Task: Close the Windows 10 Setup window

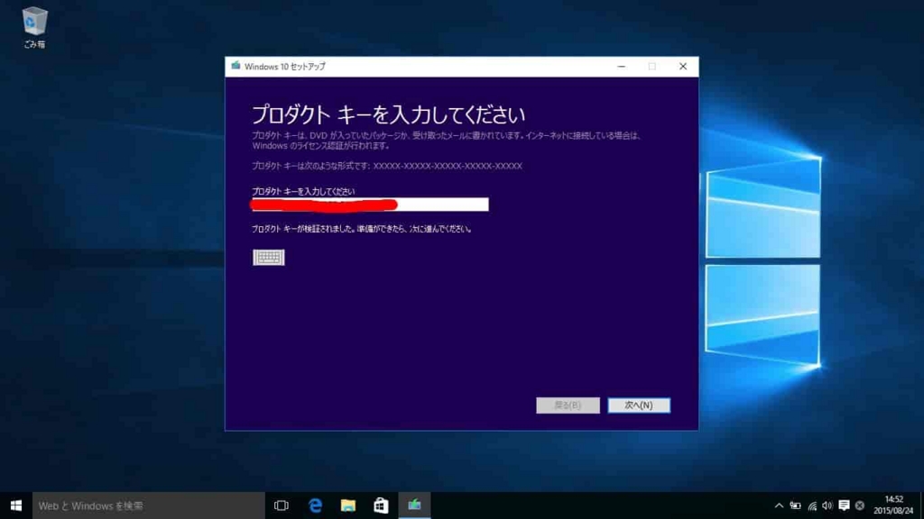Action: click(x=683, y=67)
